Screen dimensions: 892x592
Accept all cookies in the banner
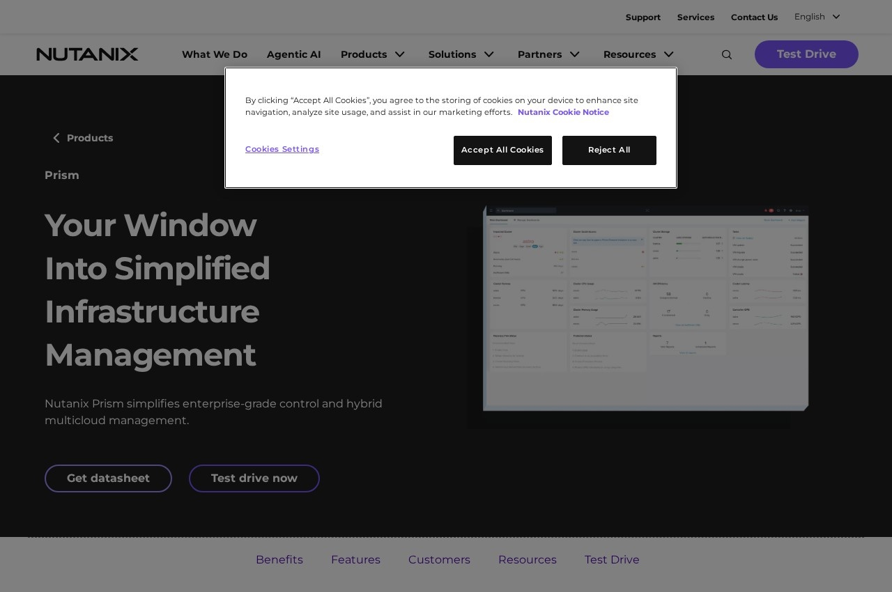coord(502,150)
